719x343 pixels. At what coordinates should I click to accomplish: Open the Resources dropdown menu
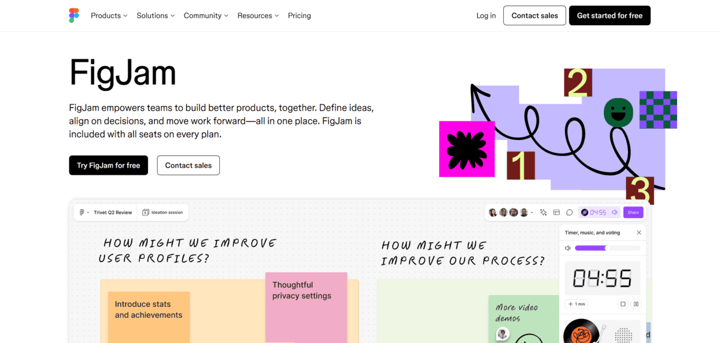click(x=258, y=16)
